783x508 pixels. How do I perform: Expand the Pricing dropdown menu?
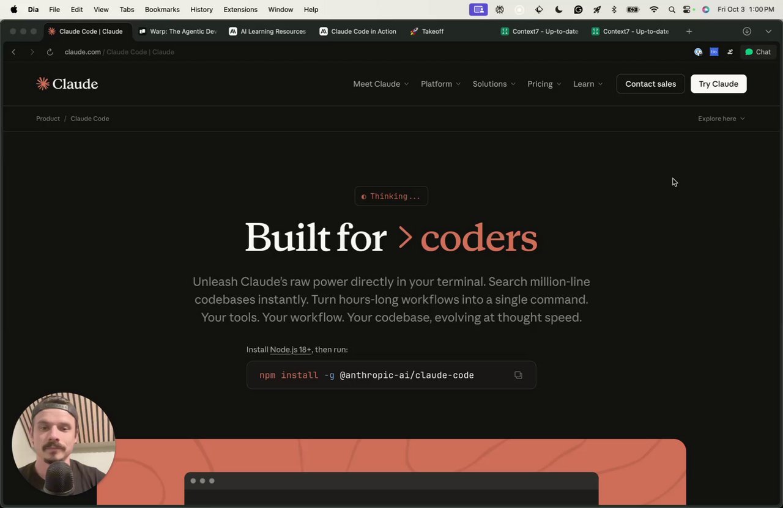click(x=544, y=84)
